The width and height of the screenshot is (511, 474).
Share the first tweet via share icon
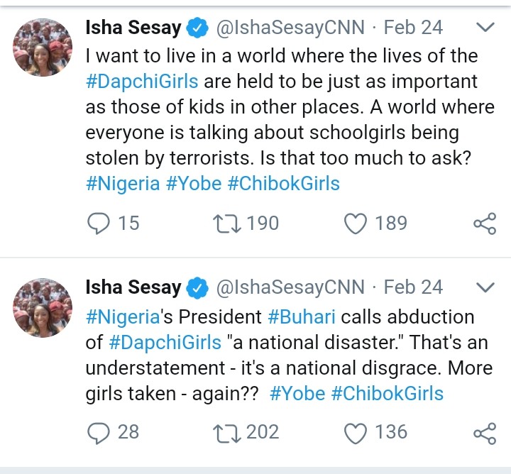(485, 224)
